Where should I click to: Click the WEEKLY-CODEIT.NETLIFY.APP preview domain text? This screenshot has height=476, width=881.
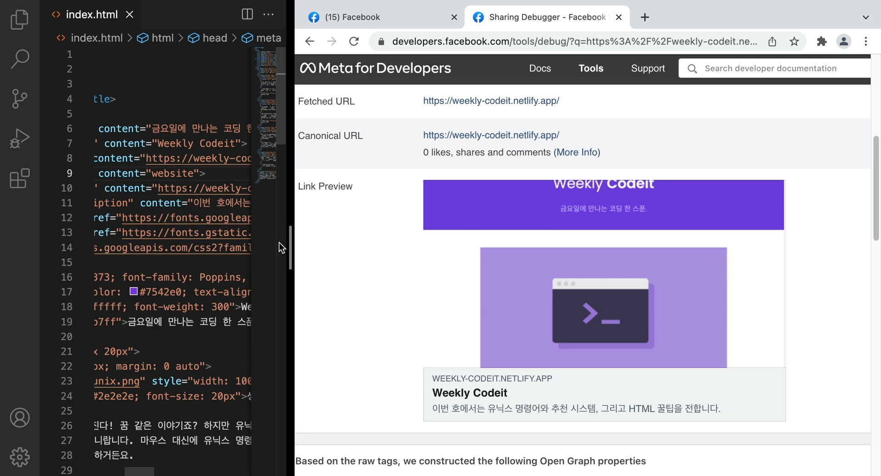492,379
